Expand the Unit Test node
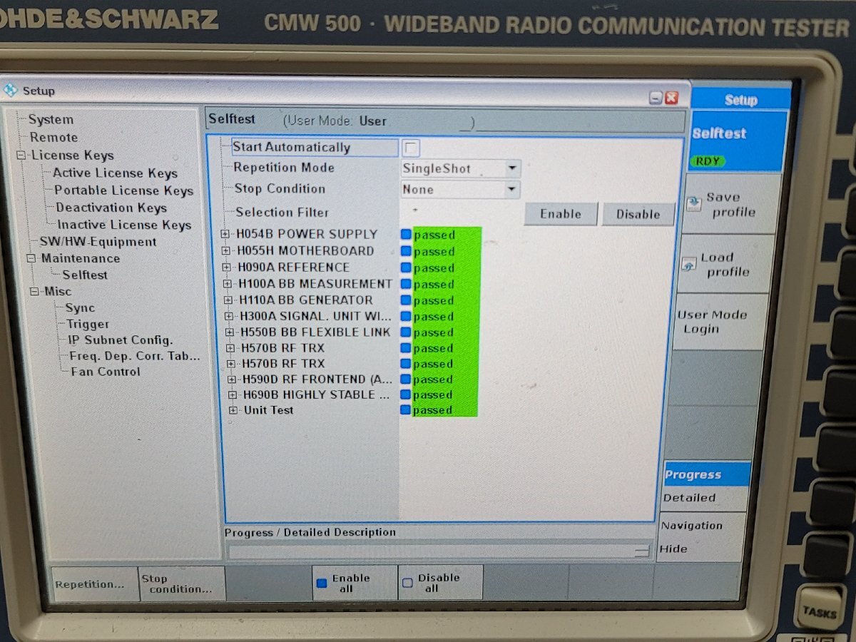The image size is (856, 642). pos(233,410)
